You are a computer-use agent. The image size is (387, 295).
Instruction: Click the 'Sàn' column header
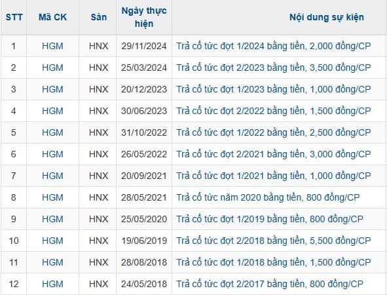pos(98,17)
